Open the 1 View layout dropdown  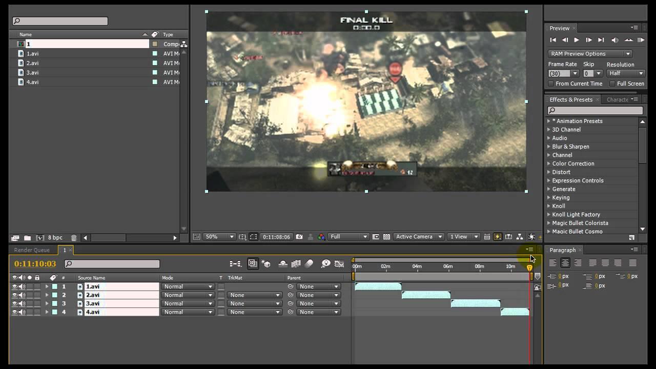click(463, 237)
